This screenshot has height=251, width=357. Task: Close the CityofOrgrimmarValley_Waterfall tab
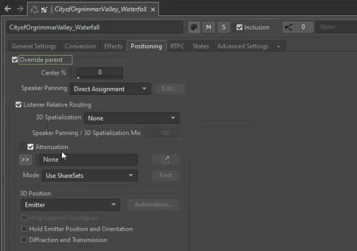coord(153,9)
